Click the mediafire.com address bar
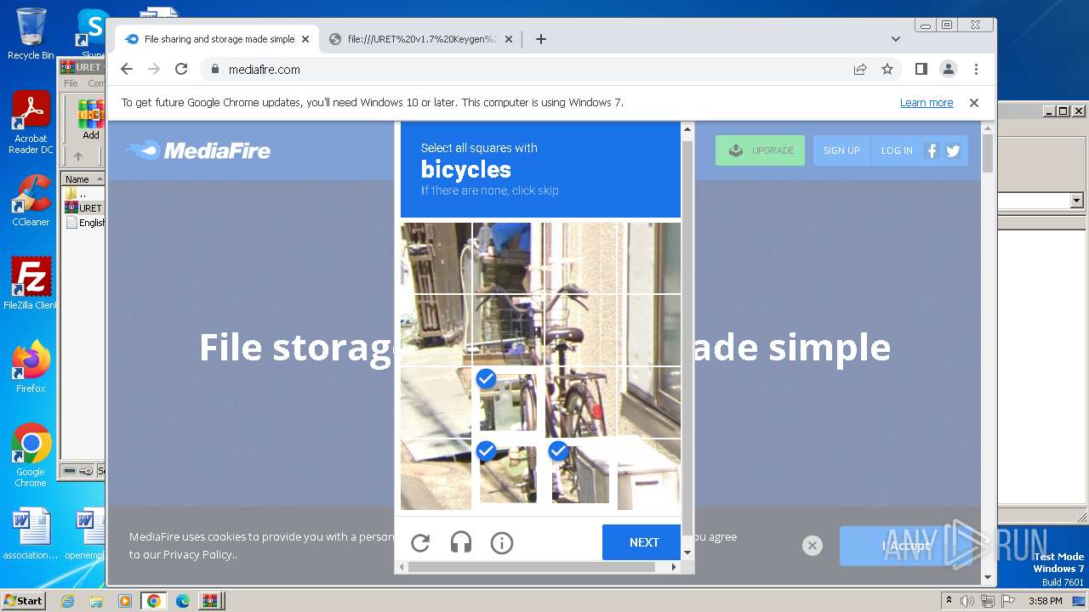Viewport: 1089px width, 612px height. (527, 70)
